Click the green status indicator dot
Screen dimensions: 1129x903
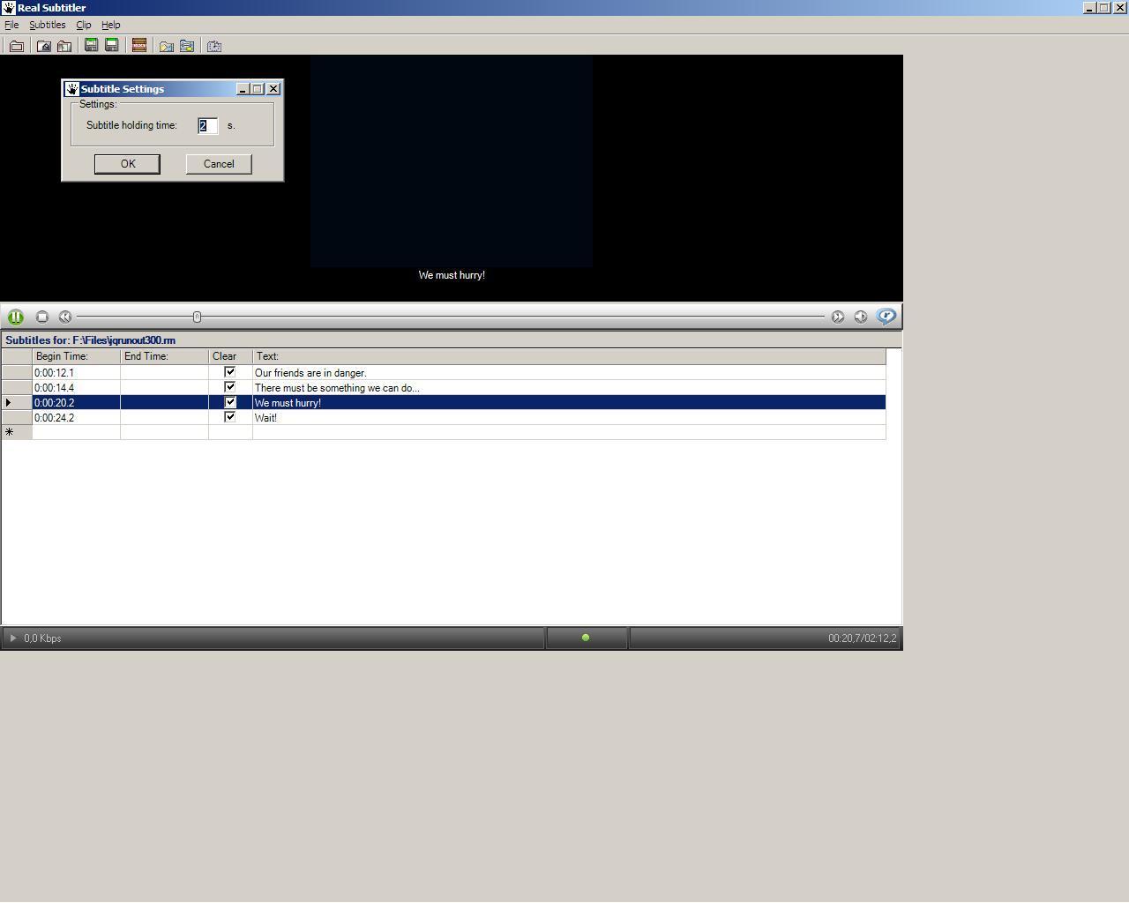tap(586, 638)
